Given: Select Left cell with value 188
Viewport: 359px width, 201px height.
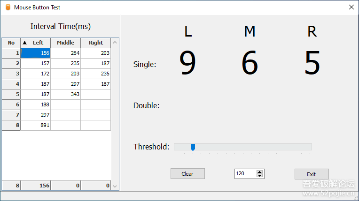Looking at the screenshot, I should tap(36, 104).
